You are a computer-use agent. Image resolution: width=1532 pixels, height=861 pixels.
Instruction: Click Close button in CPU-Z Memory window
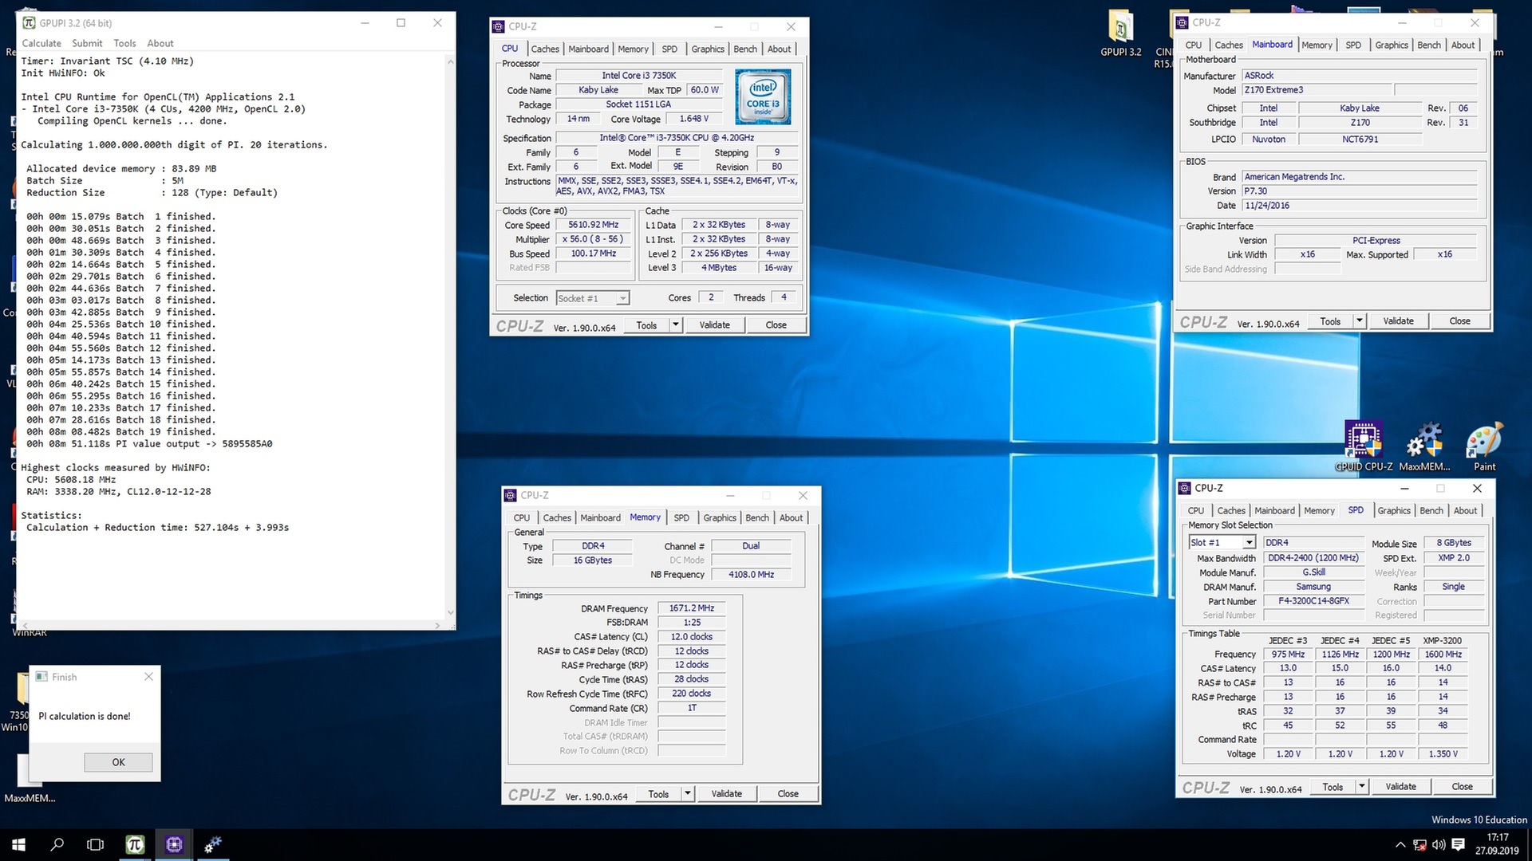(x=788, y=793)
